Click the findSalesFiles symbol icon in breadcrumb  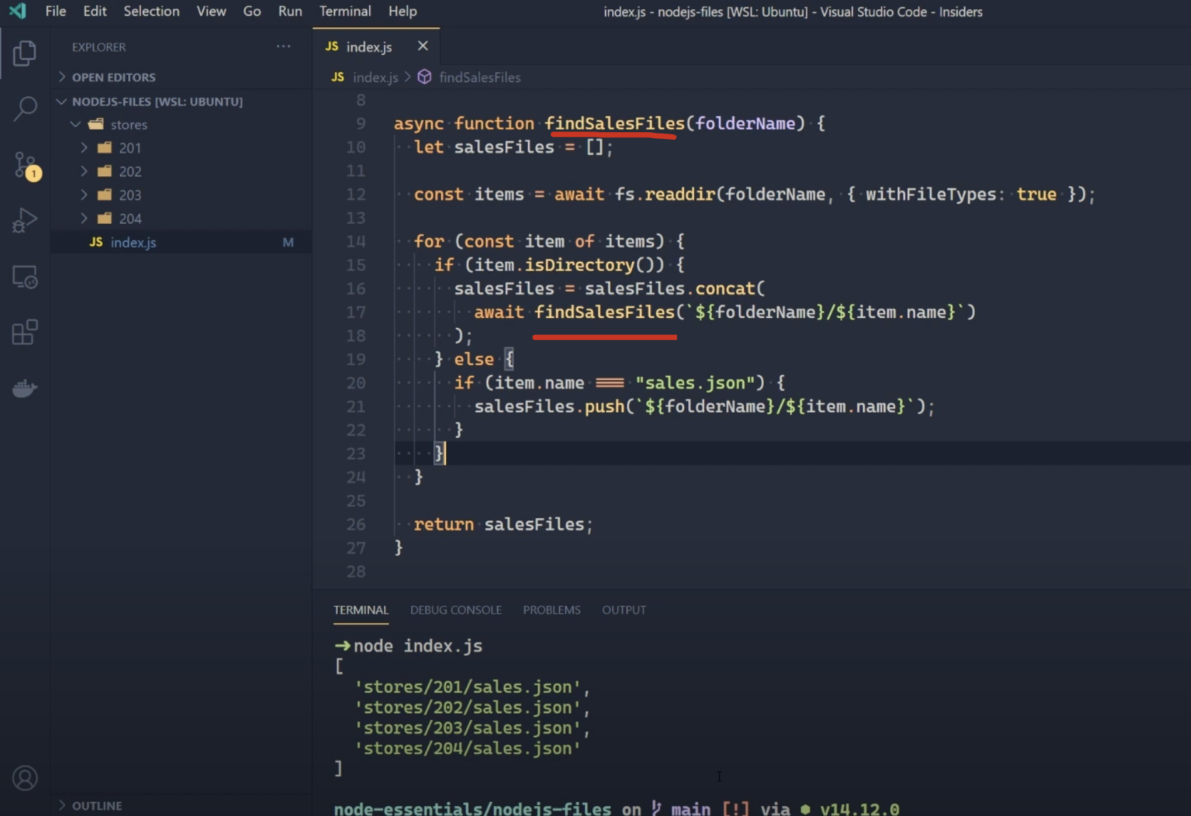click(x=425, y=77)
